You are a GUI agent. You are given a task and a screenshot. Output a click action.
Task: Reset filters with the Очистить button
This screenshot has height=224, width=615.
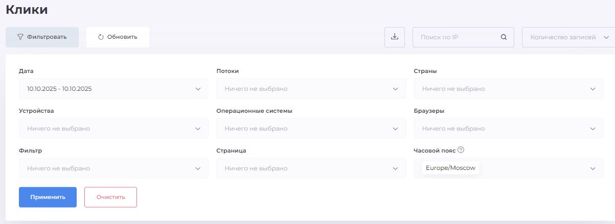coord(110,197)
